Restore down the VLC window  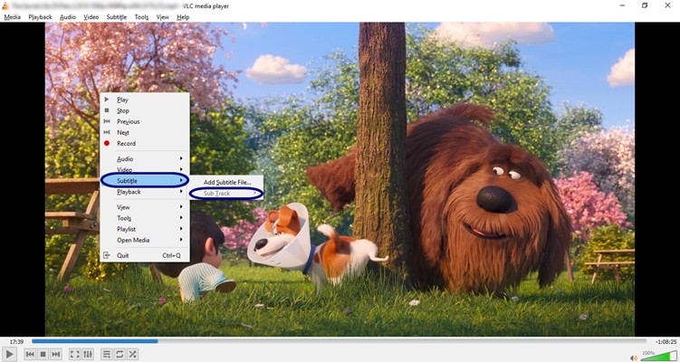[x=645, y=5]
